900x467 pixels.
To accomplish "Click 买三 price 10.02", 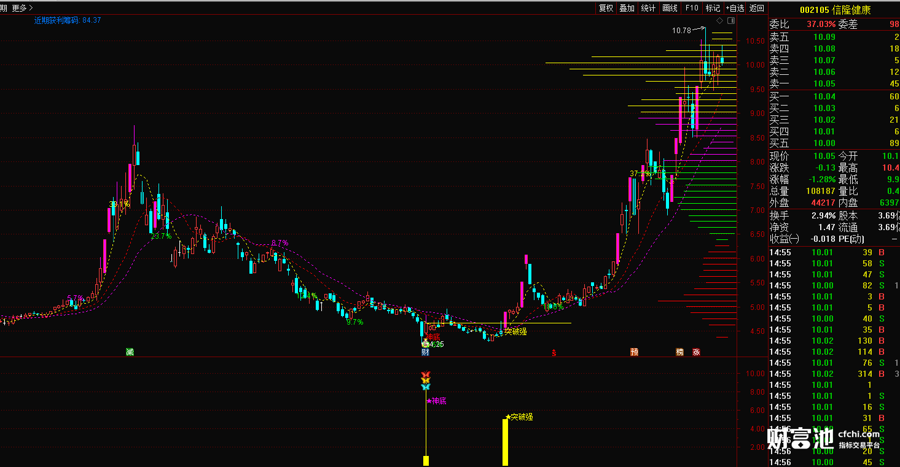I will point(824,120).
